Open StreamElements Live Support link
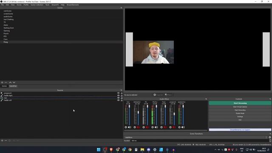The width and height of the screenshot is (272, 153). [240, 130]
